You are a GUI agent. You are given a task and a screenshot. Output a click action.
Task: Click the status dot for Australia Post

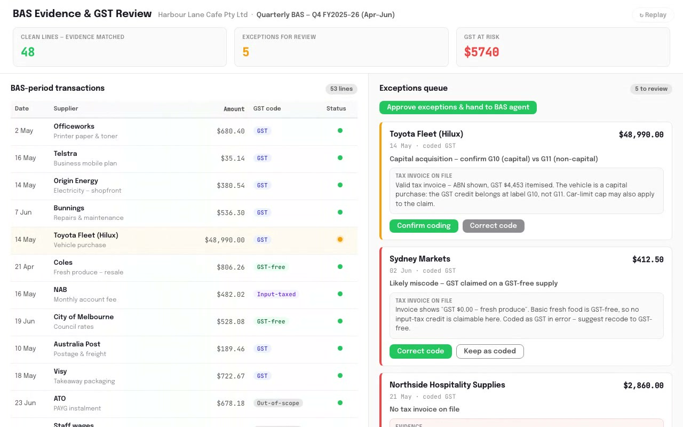tap(340, 349)
